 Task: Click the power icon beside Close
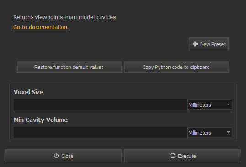pyautogui.click(x=56, y=156)
